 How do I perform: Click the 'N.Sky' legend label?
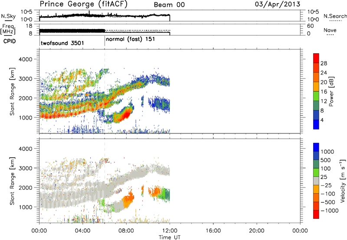coord(8,16)
